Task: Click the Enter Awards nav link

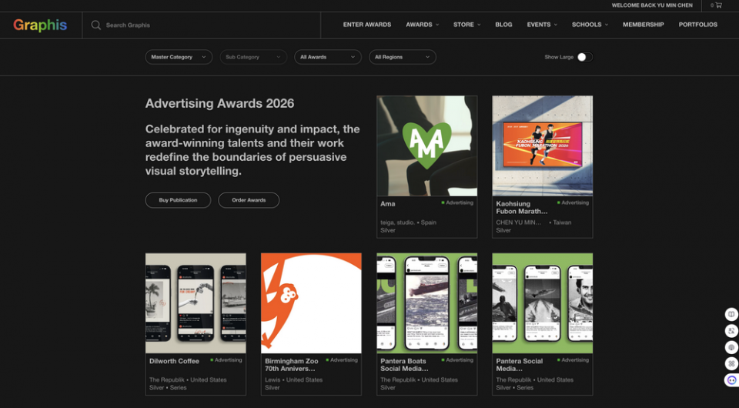Action: coord(367,25)
